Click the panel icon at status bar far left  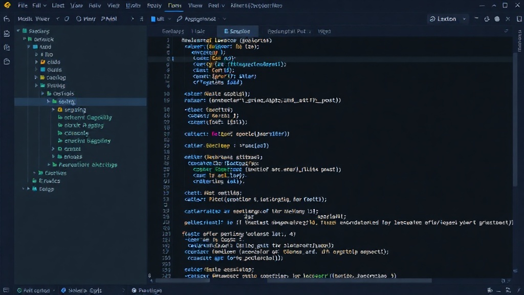(x=6, y=290)
